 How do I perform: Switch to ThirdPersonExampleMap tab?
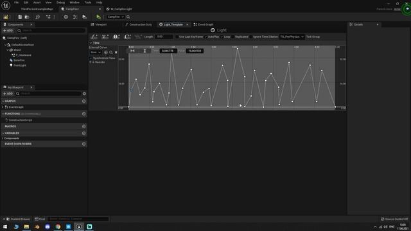click(x=37, y=9)
